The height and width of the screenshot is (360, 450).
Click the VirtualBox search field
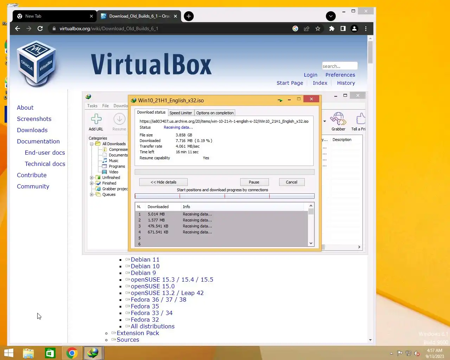pos(340,66)
